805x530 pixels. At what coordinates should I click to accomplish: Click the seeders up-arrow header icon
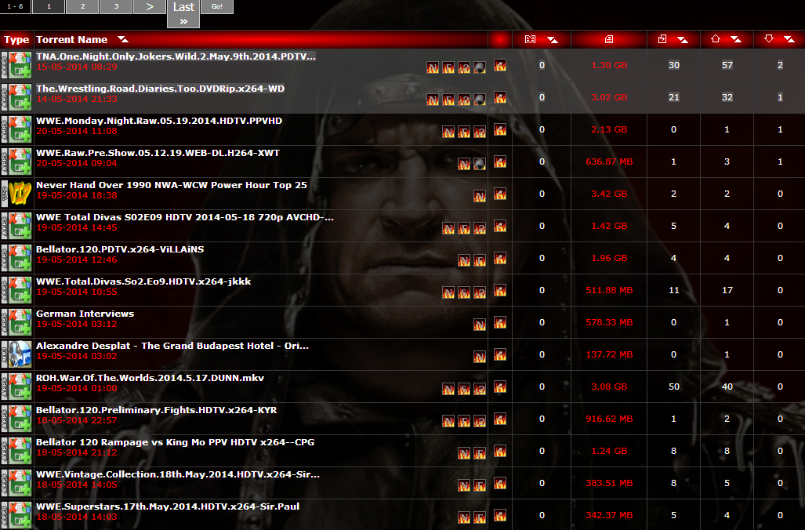point(715,39)
